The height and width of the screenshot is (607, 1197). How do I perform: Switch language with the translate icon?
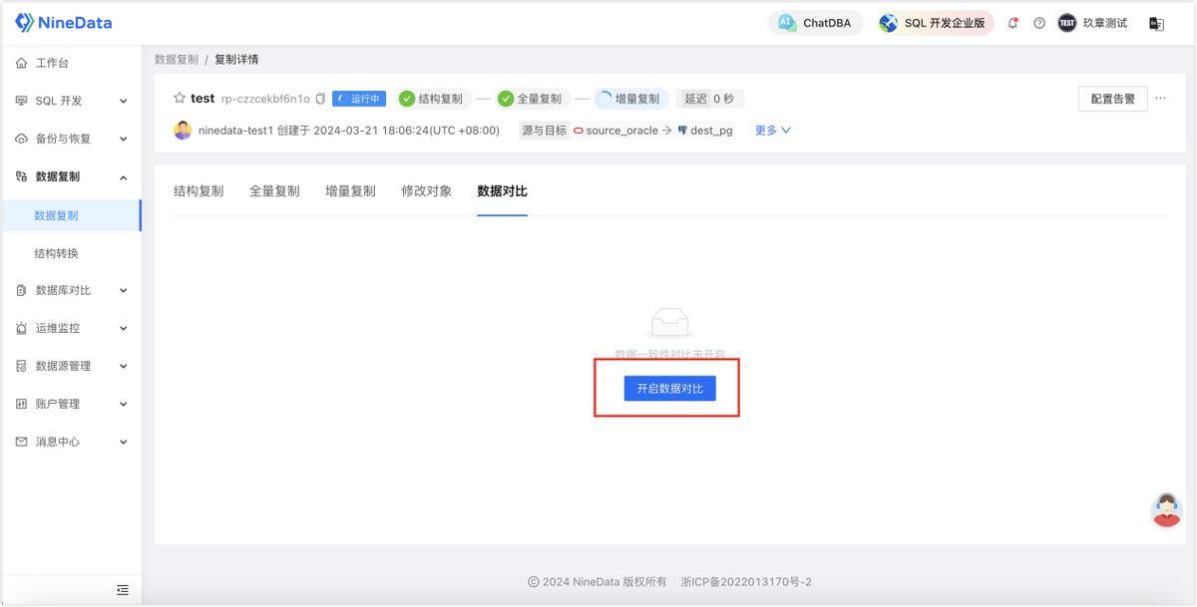[1156, 23]
